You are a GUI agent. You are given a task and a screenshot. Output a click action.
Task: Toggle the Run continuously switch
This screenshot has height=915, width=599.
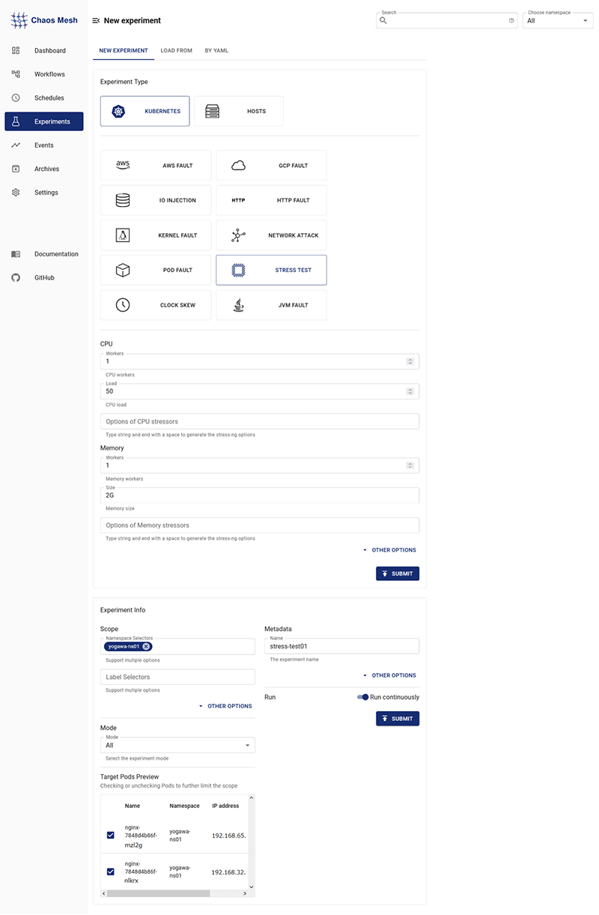[x=363, y=697]
